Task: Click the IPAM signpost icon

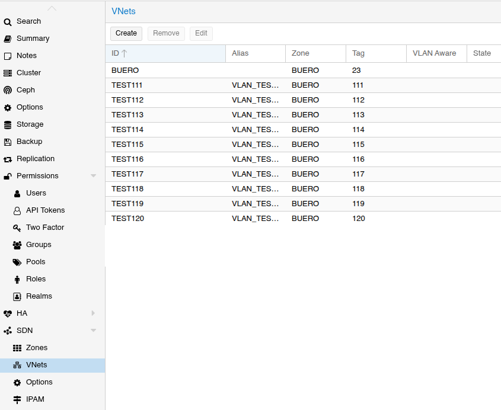Action: pyautogui.click(x=17, y=399)
